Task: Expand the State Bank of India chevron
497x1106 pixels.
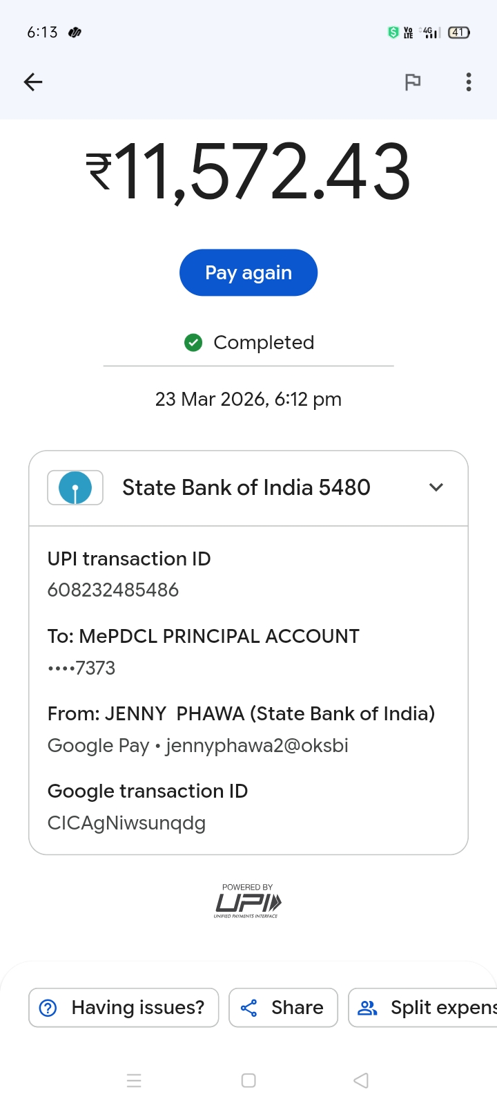Action: click(436, 487)
